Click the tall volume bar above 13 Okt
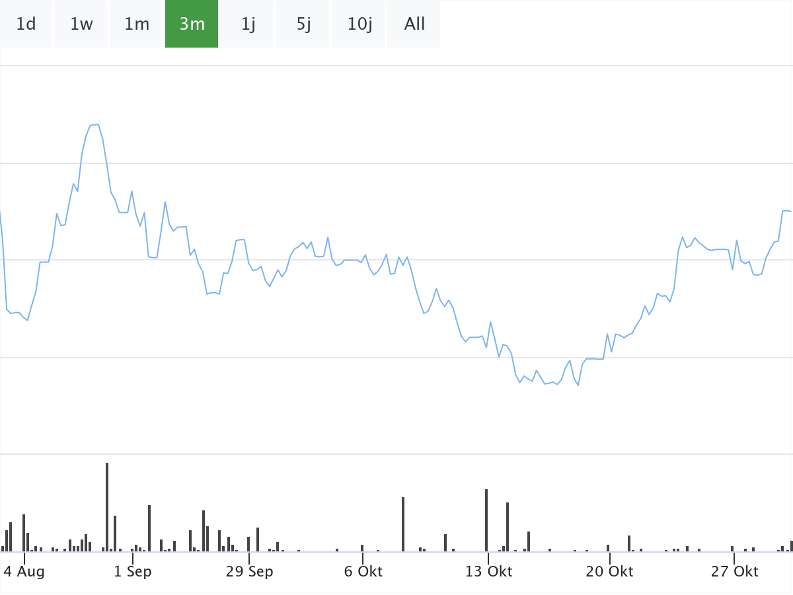 point(486,520)
